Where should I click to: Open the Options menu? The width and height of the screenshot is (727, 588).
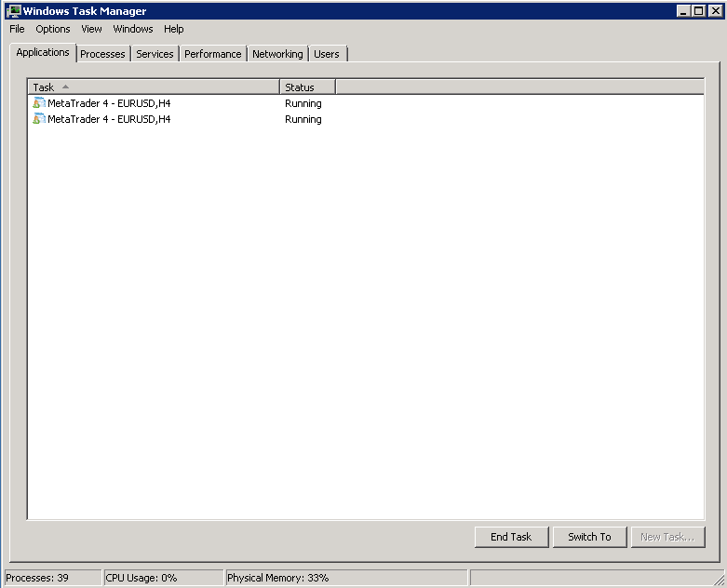pyautogui.click(x=53, y=29)
